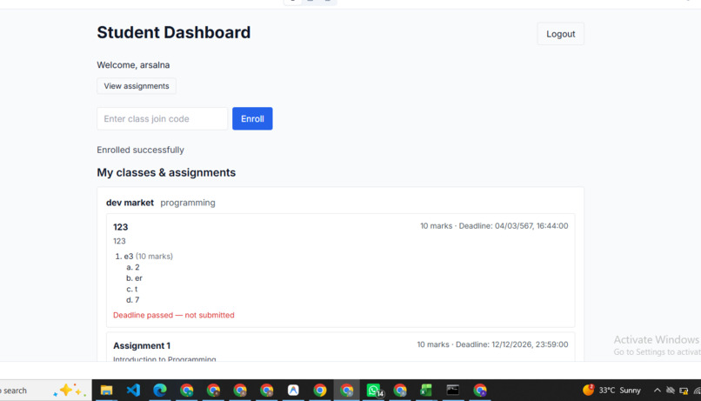The image size is (701, 401).
Task: Focus the Enter class join code field
Action: coord(163,118)
